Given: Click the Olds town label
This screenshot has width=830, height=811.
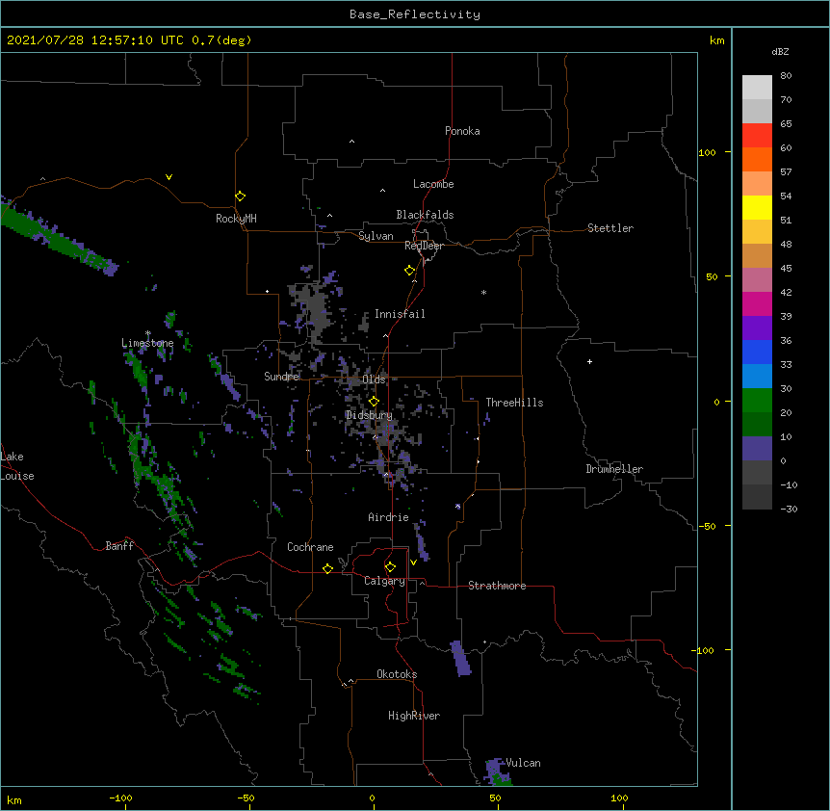Looking at the screenshot, I should coord(374,379).
